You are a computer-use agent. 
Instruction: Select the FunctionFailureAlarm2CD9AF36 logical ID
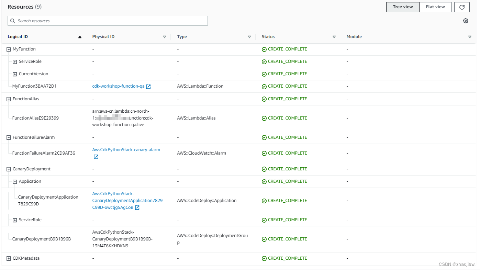coord(44,153)
